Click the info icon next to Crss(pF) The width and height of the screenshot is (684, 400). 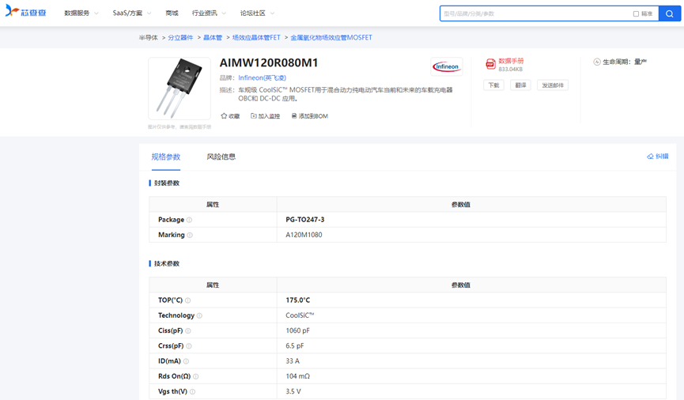(x=189, y=346)
